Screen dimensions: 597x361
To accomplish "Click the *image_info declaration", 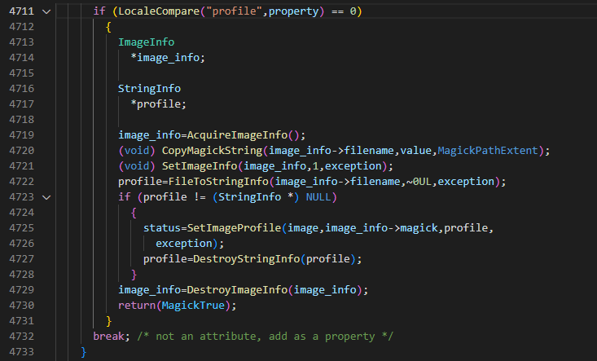I will click(x=168, y=58).
